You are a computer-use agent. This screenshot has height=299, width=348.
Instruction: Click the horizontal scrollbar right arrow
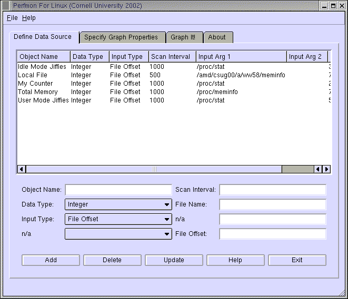tap(326, 169)
